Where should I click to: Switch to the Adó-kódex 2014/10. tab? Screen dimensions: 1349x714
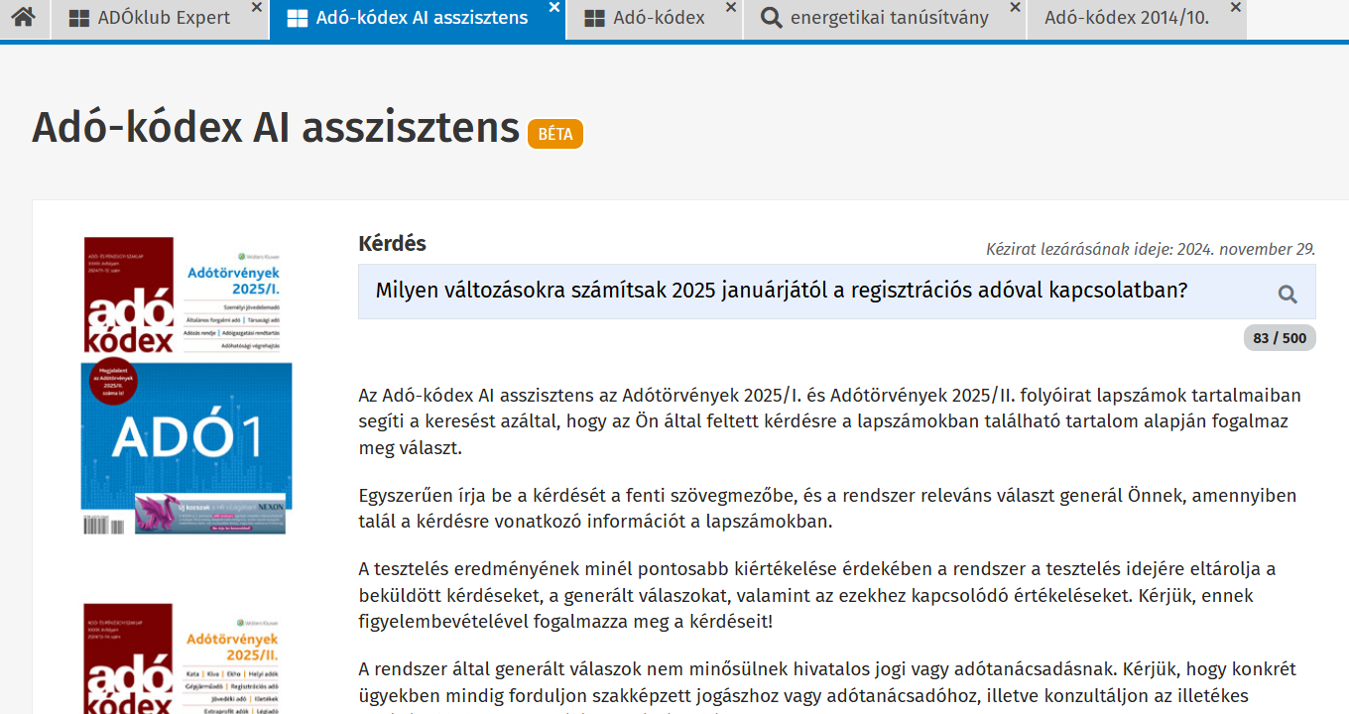click(x=1127, y=18)
